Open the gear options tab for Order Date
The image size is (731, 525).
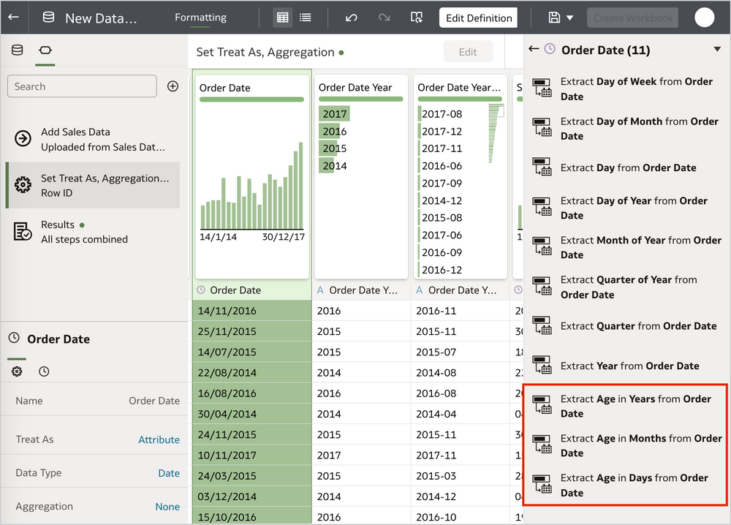pyautogui.click(x=16, y=371)
